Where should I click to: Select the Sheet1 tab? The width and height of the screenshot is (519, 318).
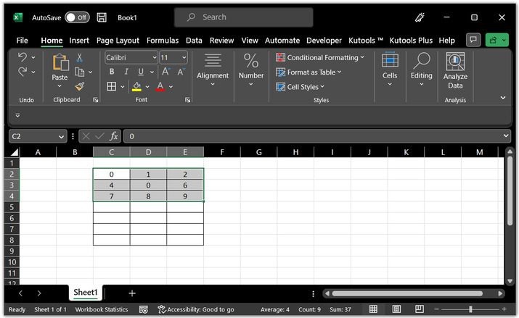(x=86, y=292)
